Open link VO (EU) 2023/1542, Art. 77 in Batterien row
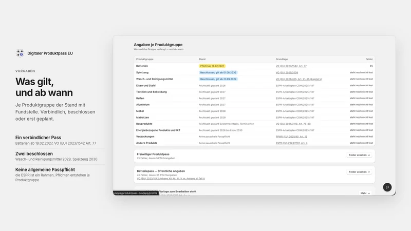411x231 pixels. pos(291,66)
